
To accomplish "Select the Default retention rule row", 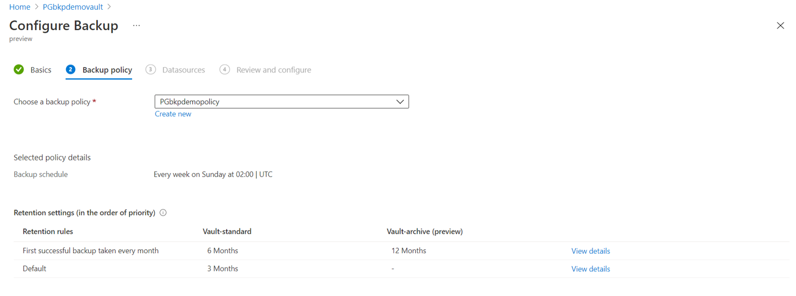I will pos(35,269).
